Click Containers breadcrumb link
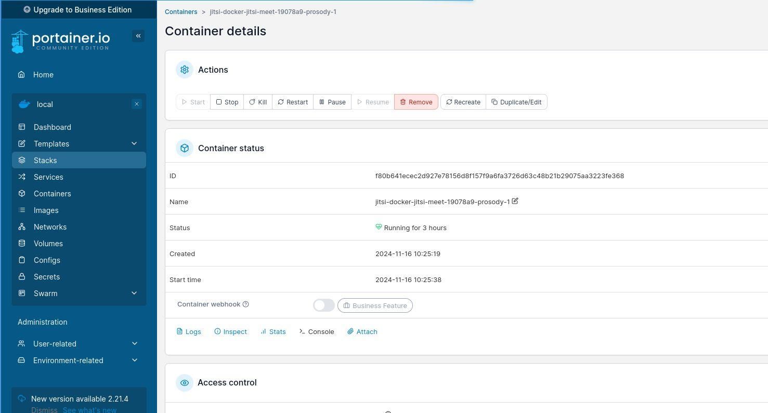 tap(181, 12)
